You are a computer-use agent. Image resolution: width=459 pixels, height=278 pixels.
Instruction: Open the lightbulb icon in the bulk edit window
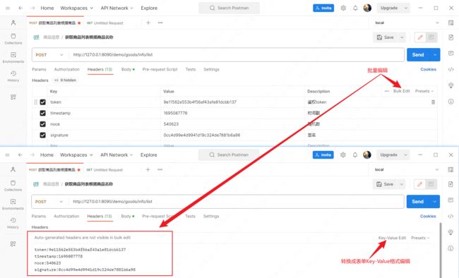451,232
